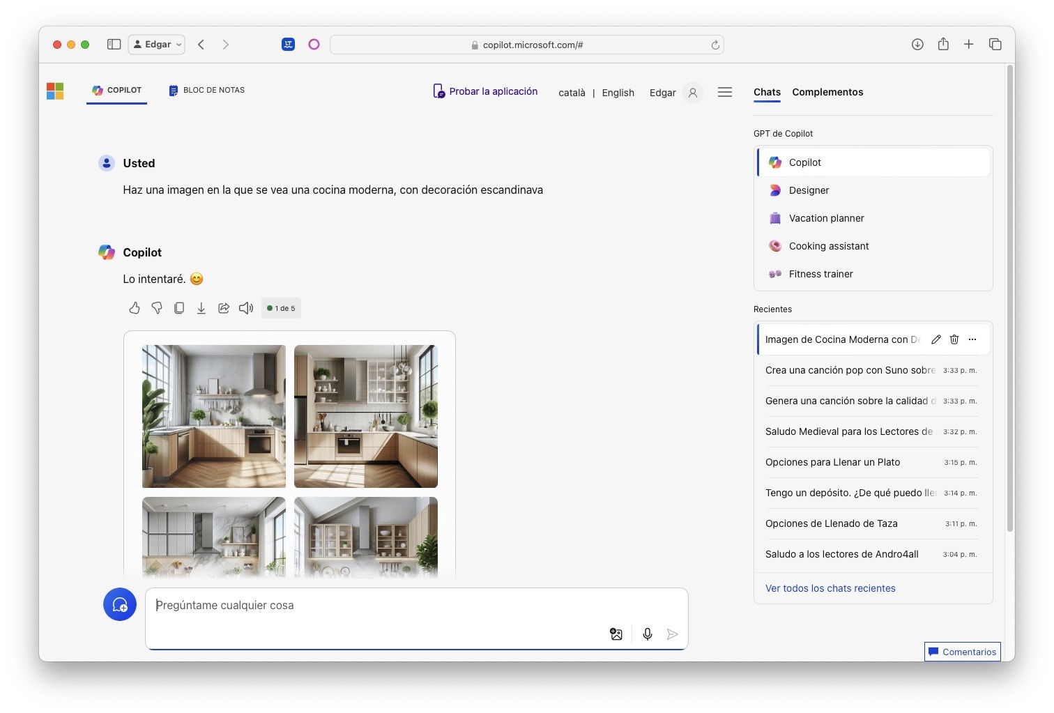
Task: Open more options for Imagen de Cocina chat
Action: click(972, 339)
